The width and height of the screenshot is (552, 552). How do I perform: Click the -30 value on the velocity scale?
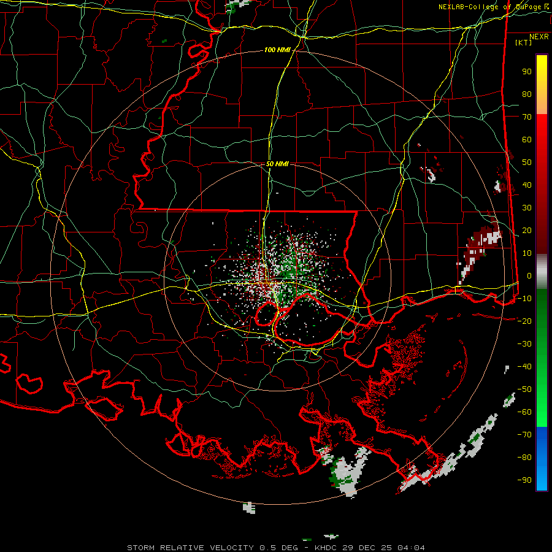[x=524, y=344]
